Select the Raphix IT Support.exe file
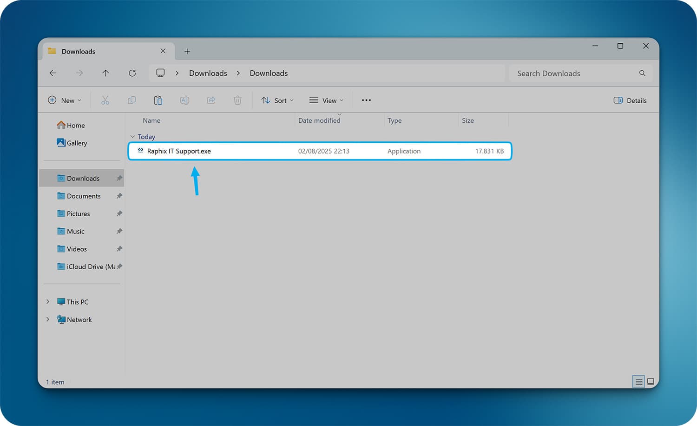Image resolution: width=697 pixels, height=426 pixels. tap(179, 151)
